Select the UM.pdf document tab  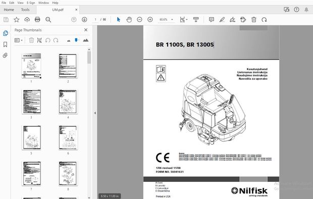tap(58, 10)
